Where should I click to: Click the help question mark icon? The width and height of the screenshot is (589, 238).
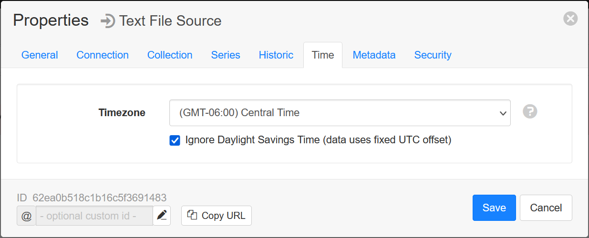530,111
